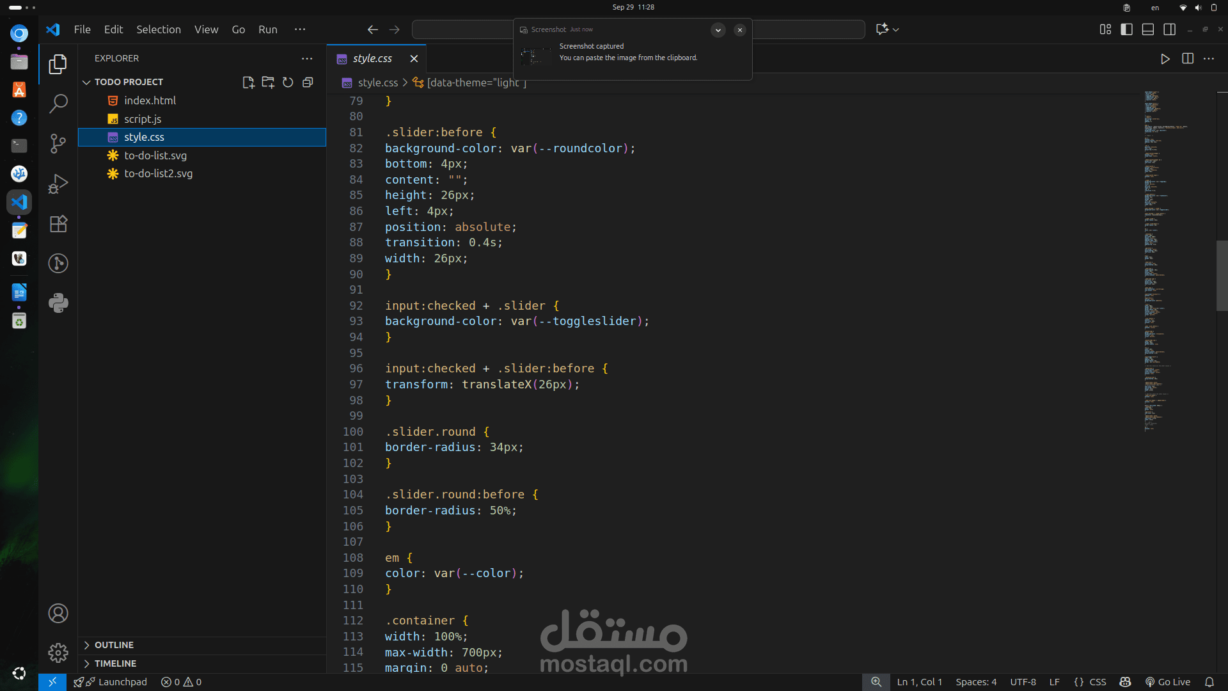Image resolution: width=1228 pixels, height=691 pixels.
Task: Click the Run play icon in editor toolbar
Action: tap(1165, 58)
